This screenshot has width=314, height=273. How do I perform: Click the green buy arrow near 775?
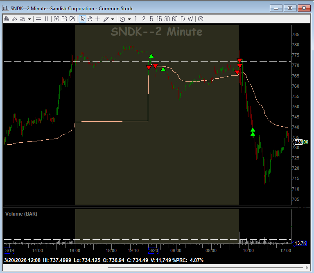(x=151, y=56)
